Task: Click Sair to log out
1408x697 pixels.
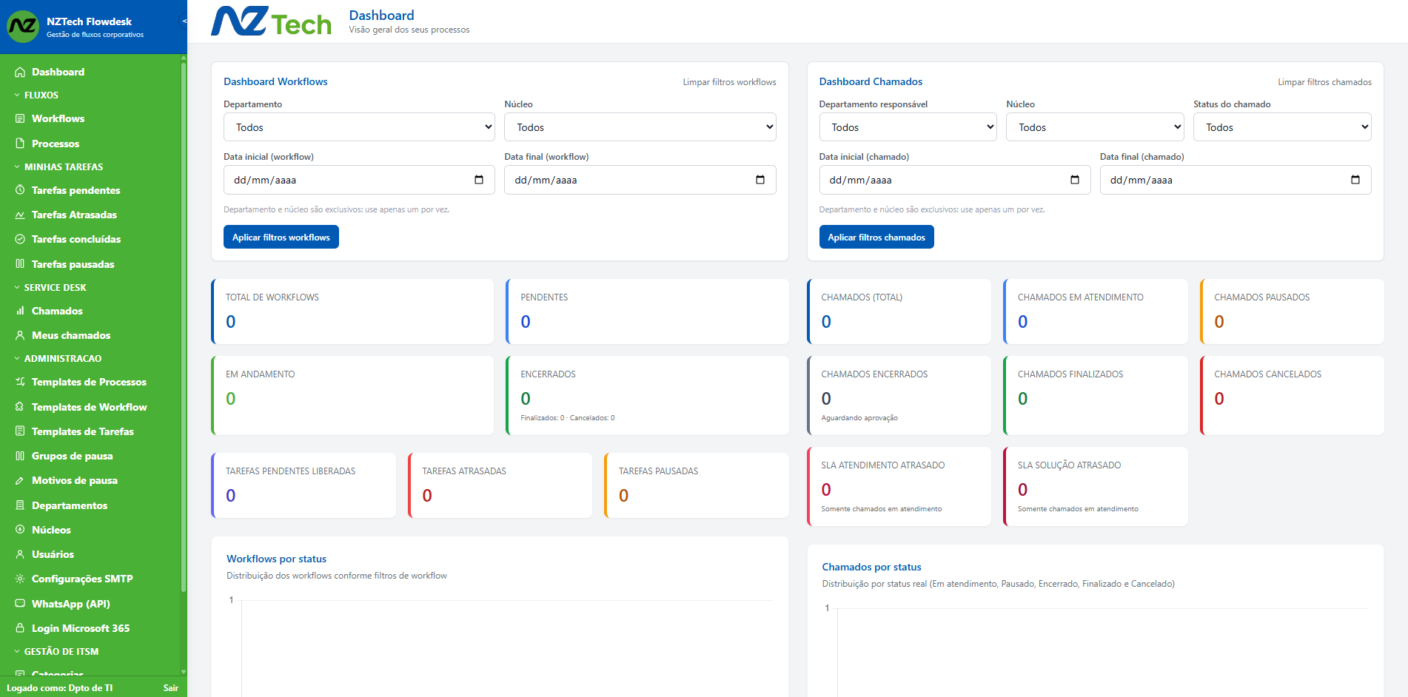Action: click(x=171, y=688)
